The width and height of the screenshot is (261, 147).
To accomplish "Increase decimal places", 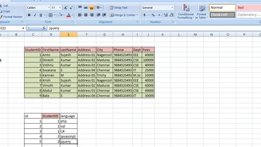I will 166,15.
